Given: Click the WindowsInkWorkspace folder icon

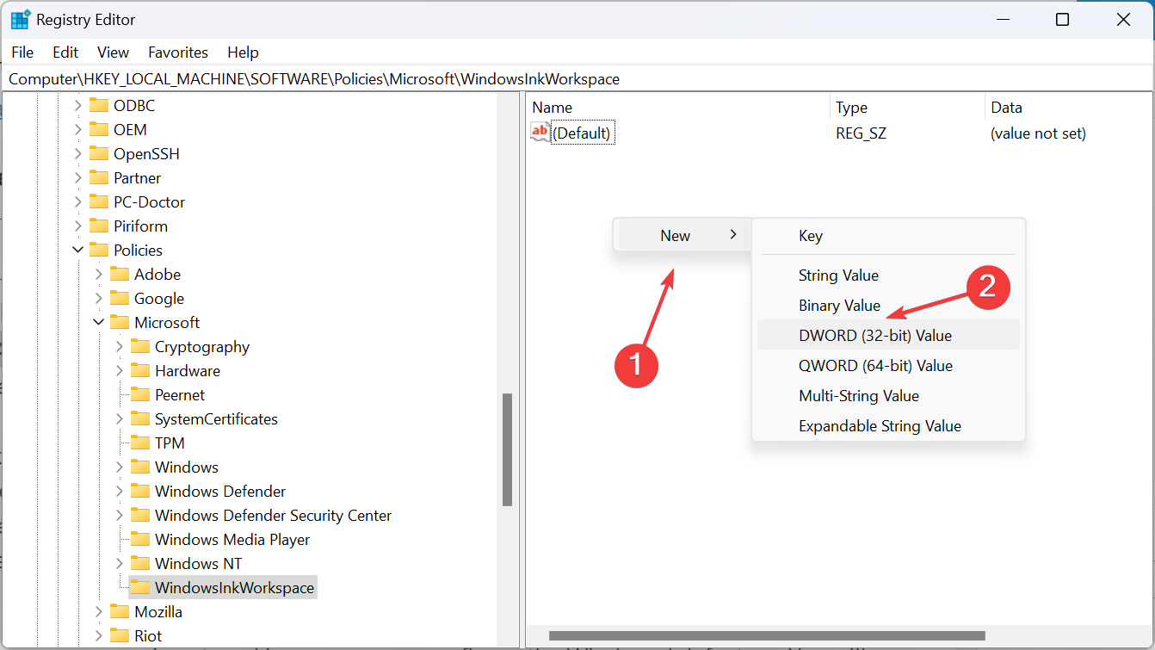Looking at the screenshot, I should tap(140, 588).
